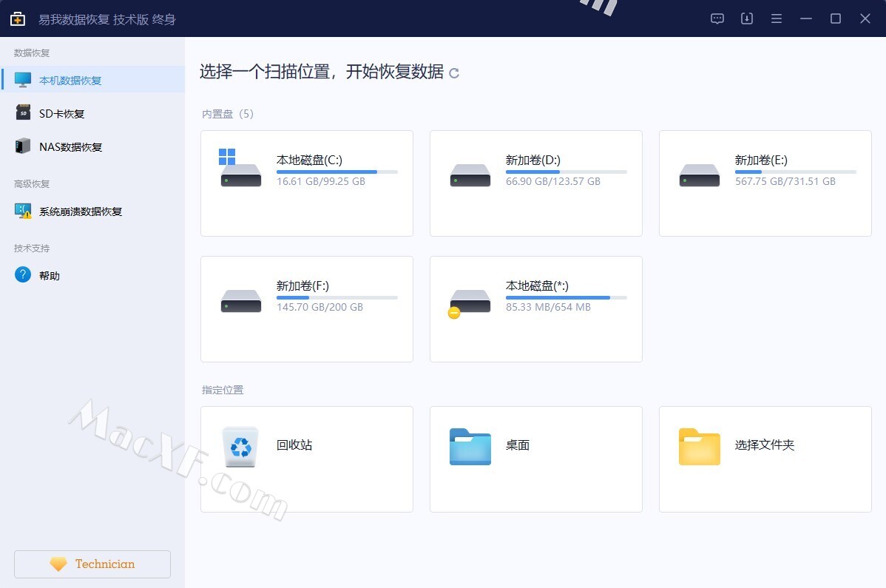
Task: Open 系统崩溃数据恢复 in the sidebar
Action: point(93,212)
